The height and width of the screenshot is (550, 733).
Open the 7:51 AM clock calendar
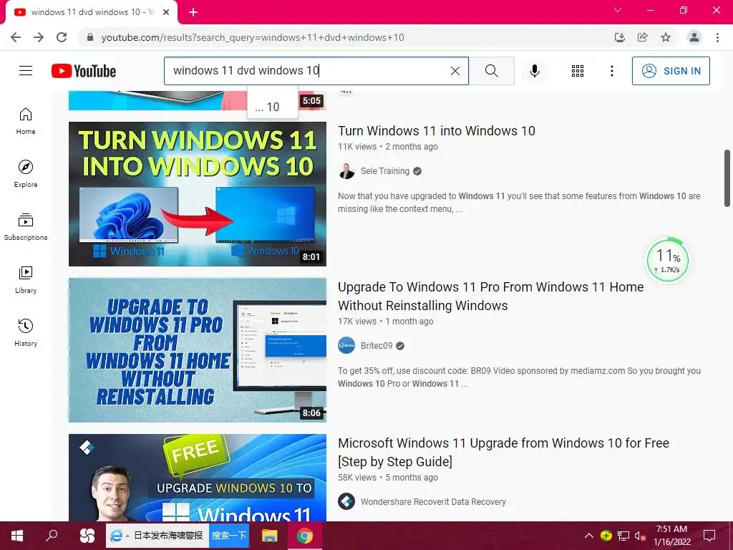[x=671, y=536]
